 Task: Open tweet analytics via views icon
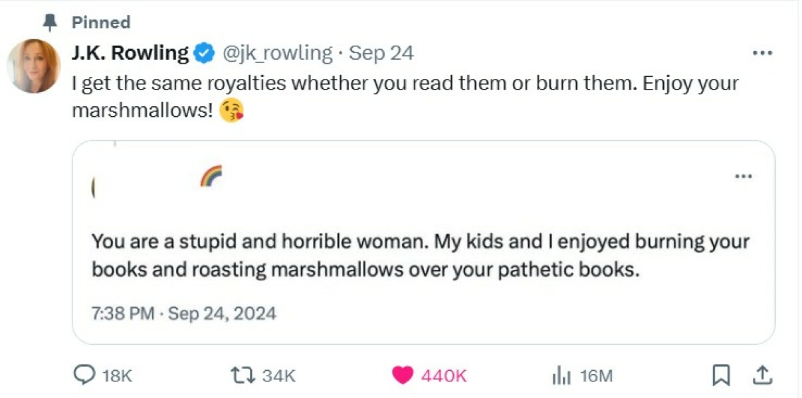point(560,375)
